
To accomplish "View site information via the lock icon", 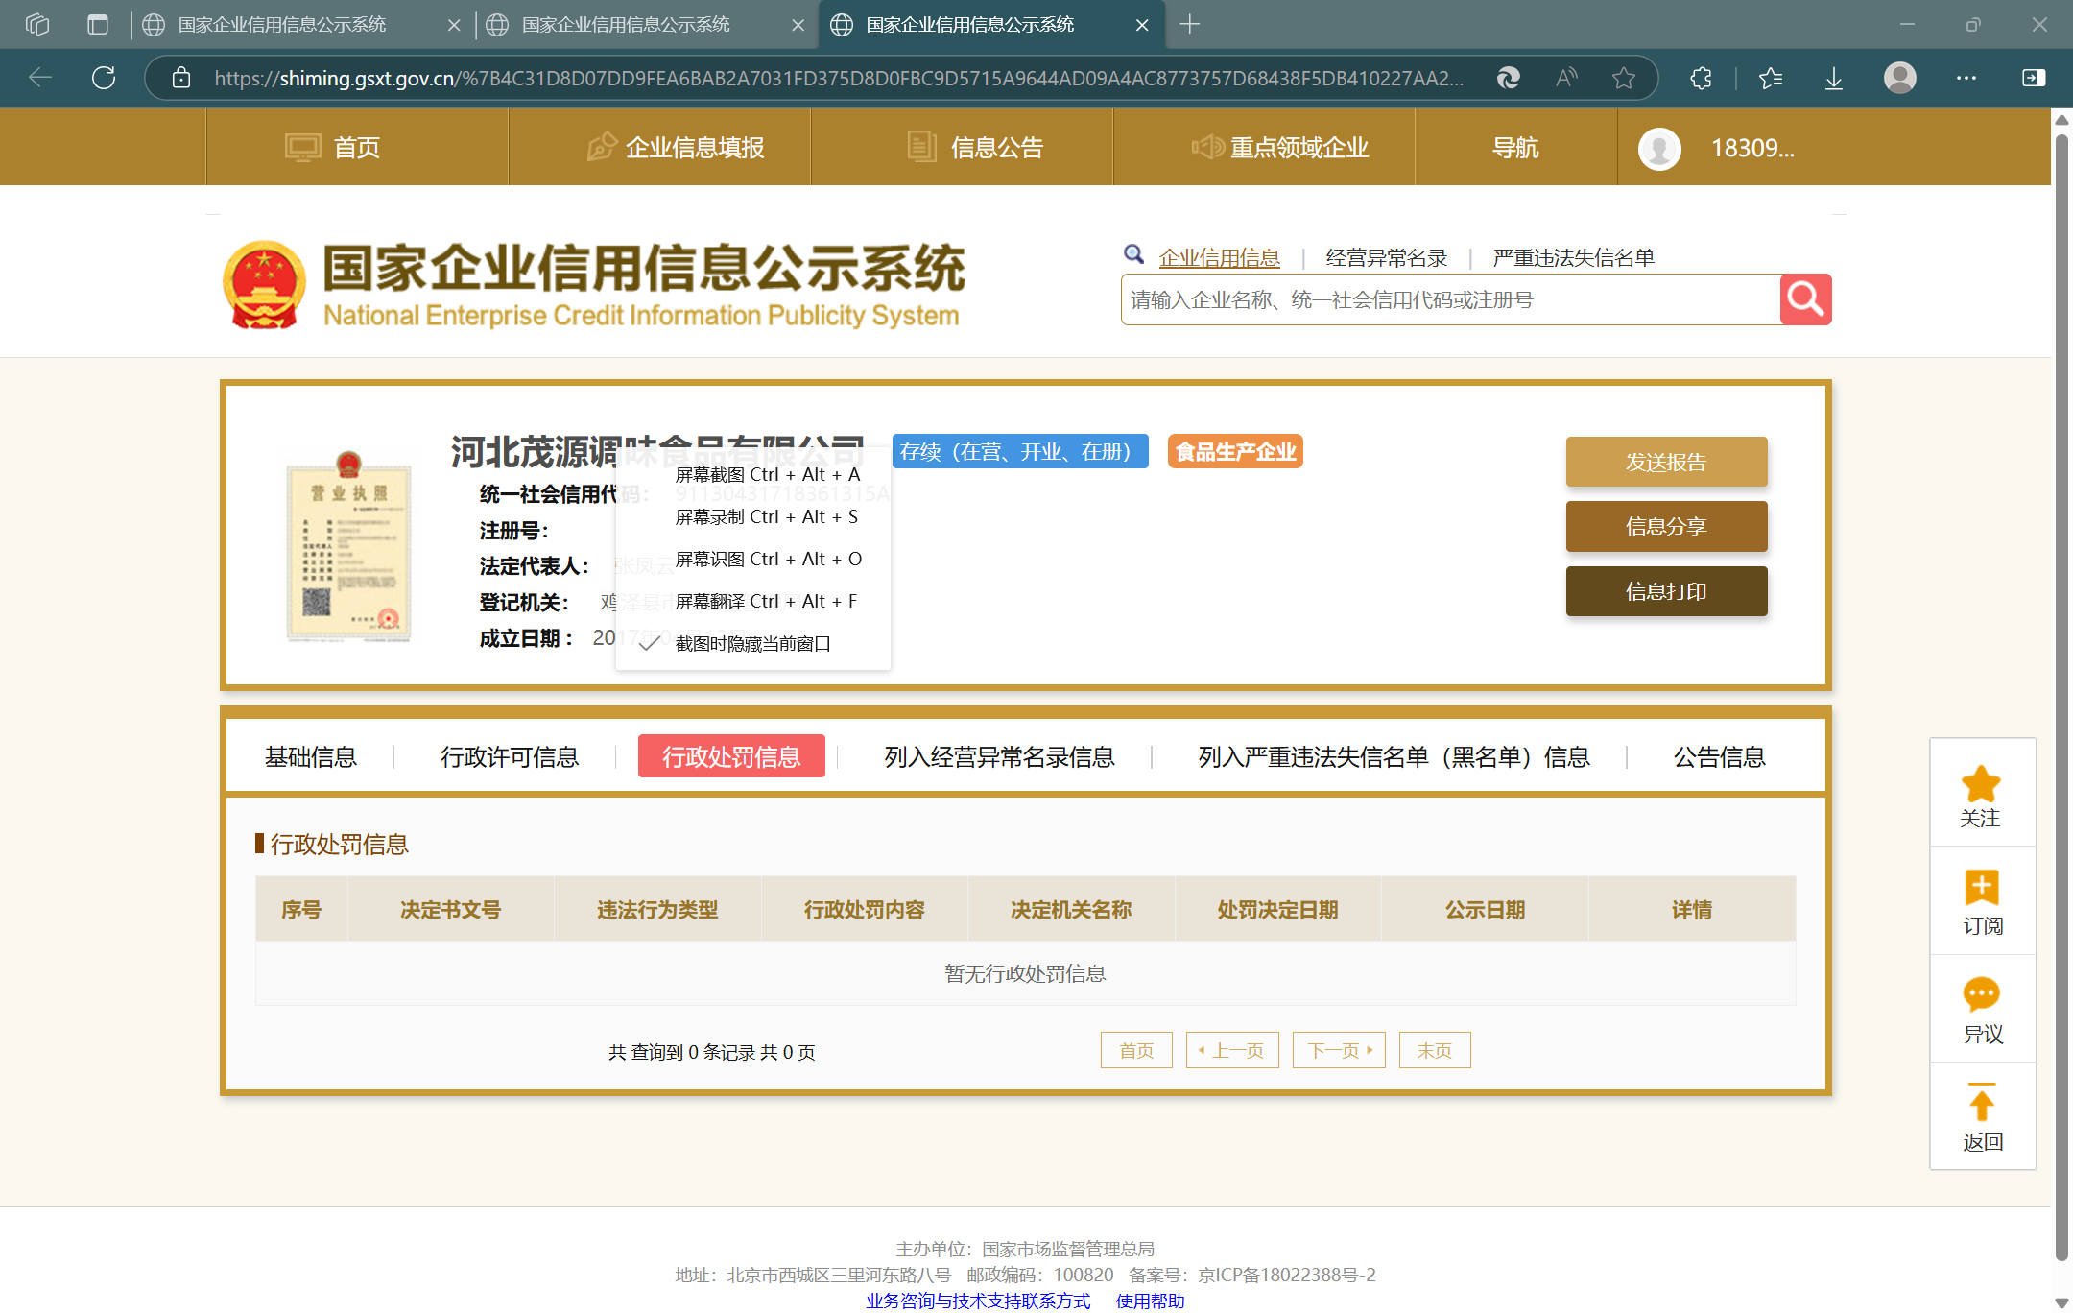I will [181, 78].
